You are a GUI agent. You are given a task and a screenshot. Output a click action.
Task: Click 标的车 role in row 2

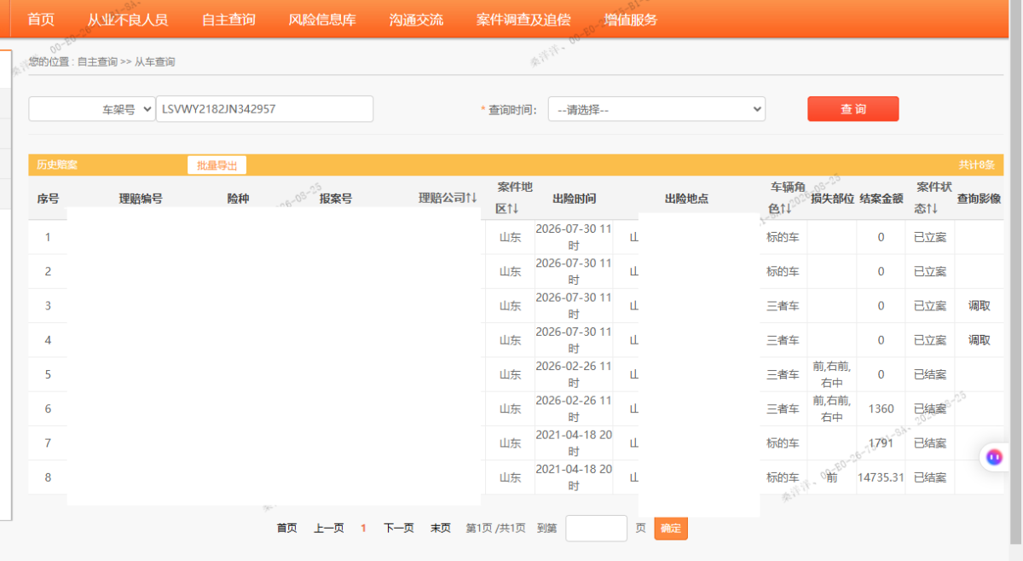783,271
